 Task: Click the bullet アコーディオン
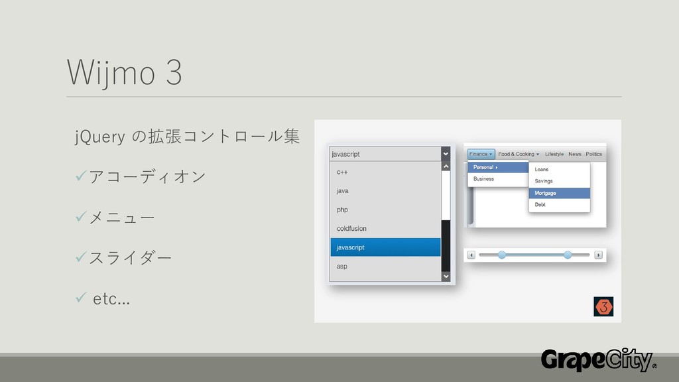point(147,176)
